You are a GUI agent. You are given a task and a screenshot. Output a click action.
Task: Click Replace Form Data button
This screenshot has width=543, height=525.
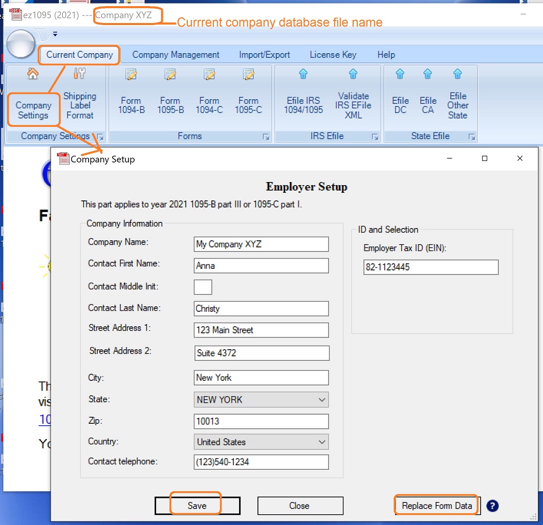click(436, 505)
